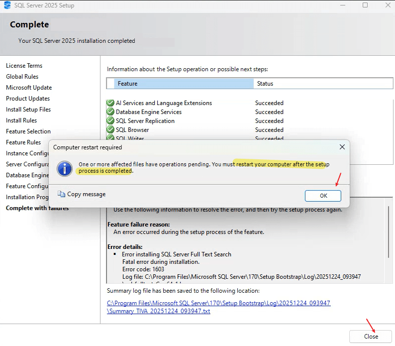Image resolution: width=395 pixels, height=346 pixels.
Task: Maximize the SQL Server 2025 Setup window
Action: [x=365, y=5]
